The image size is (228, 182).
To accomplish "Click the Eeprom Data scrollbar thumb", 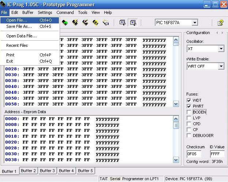I will pyautogui.click(x=176, y=125).
